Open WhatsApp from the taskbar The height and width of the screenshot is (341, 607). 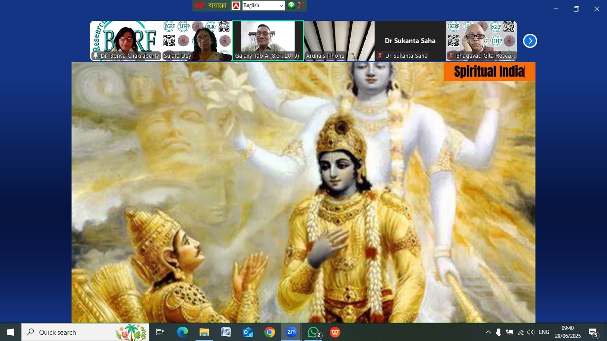[x=314, y=332]
